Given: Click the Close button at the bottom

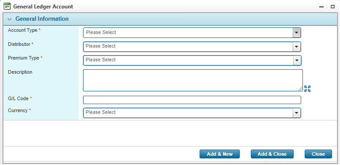Looking at the screenshot, I should tap(318, 154).
